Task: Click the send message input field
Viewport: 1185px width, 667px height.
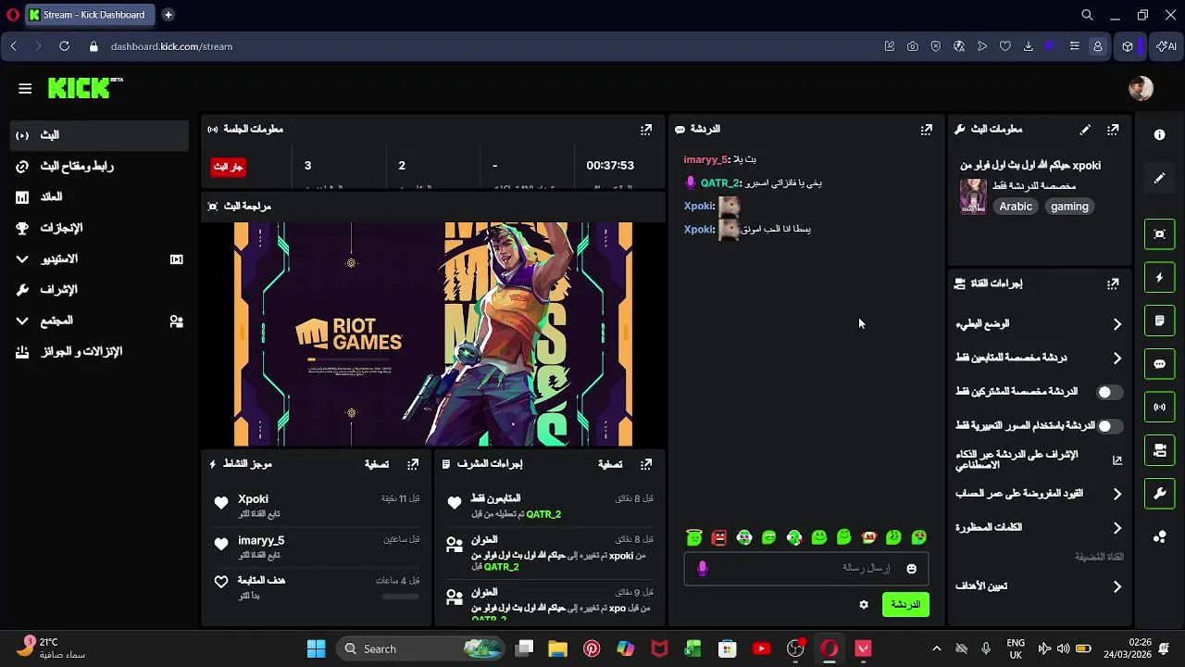Action: pos(805,569)
